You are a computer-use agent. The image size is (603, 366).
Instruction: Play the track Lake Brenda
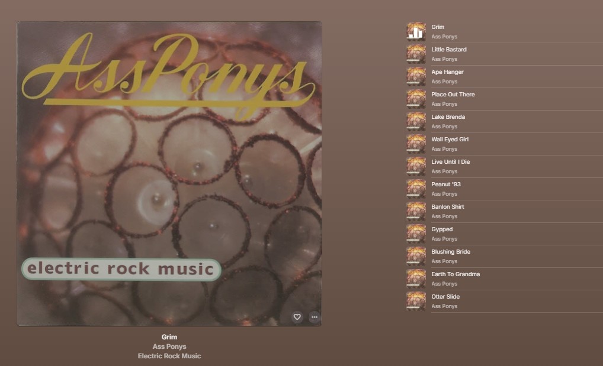pos(448,116)
